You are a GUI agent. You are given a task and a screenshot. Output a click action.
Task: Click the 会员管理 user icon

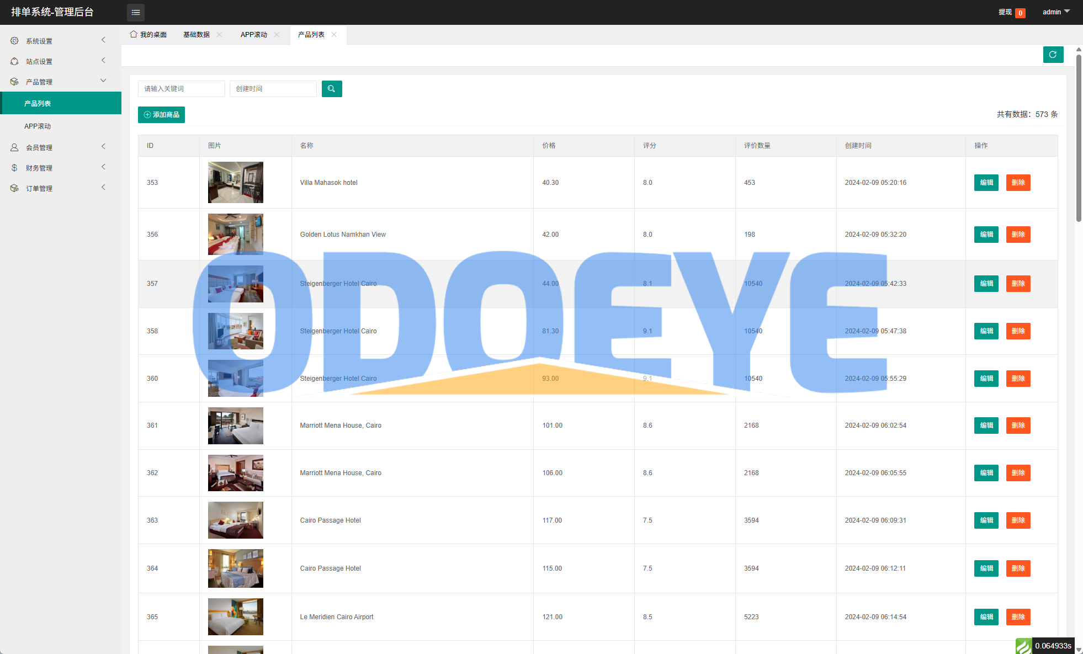coord(14,147)
